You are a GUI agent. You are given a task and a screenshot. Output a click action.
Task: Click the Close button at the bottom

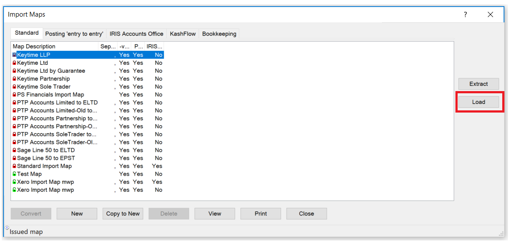point(307,214)
